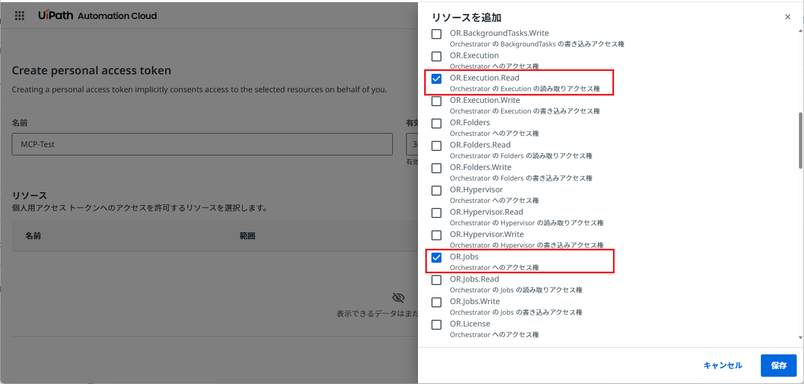Click the 保存 button
Screen dimensions: 804x384
click(779, 366)
